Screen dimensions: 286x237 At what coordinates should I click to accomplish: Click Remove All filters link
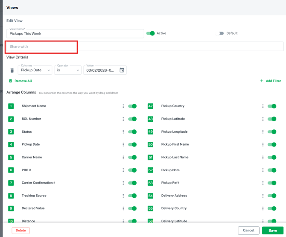[23, 81]
